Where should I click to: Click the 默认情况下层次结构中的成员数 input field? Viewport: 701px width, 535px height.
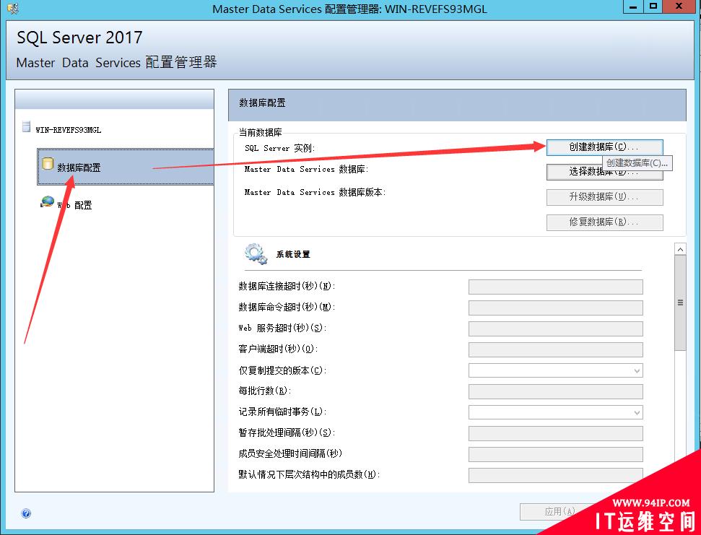556,475
